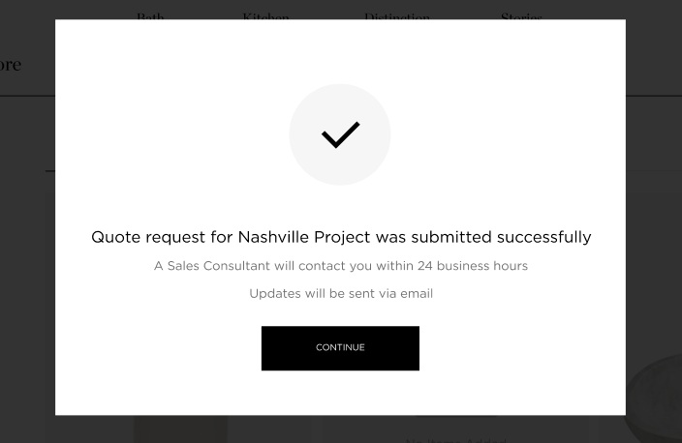
Task: Click the cut-off product caption below the dialog
Action: click(455, 438)
